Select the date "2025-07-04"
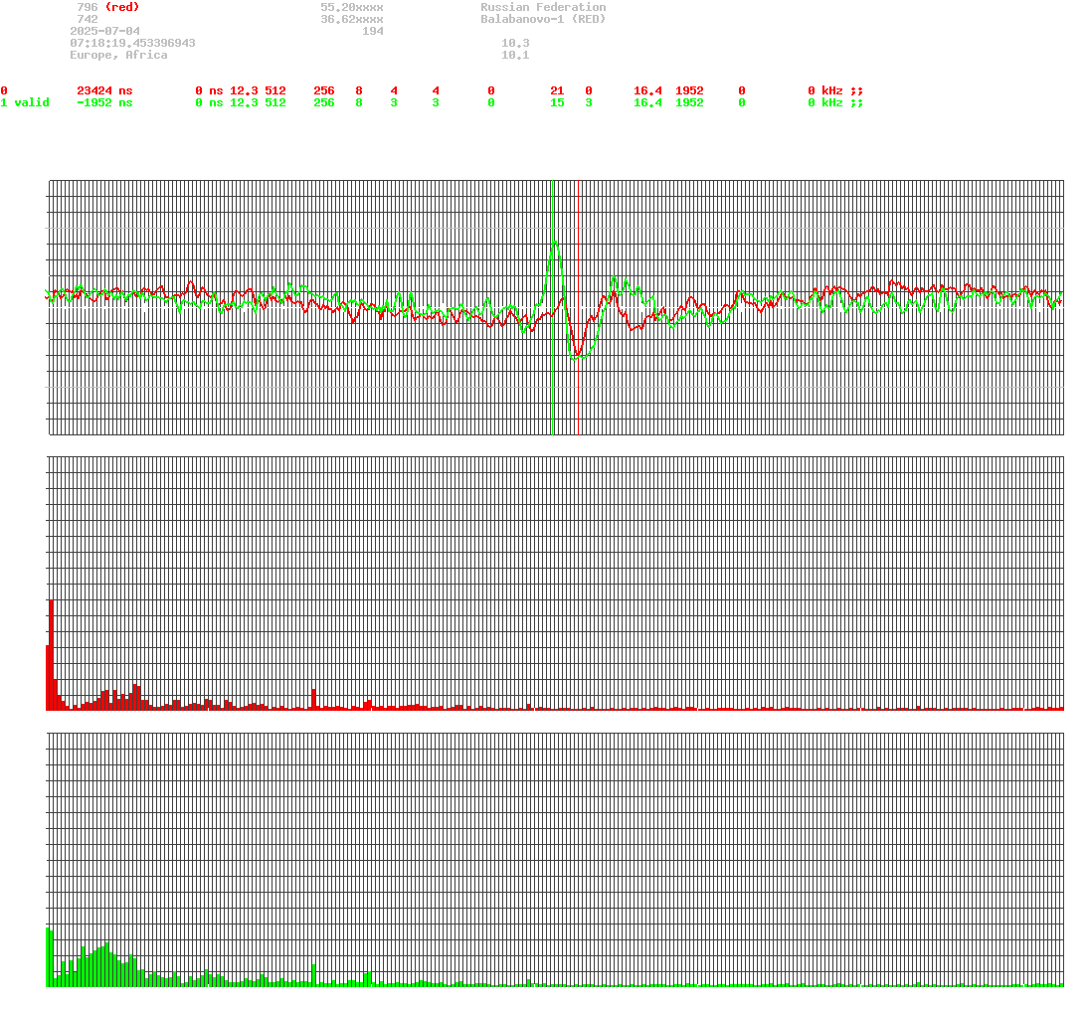The height and width of the screenshot is (1009, 1089). pos(104,31)
